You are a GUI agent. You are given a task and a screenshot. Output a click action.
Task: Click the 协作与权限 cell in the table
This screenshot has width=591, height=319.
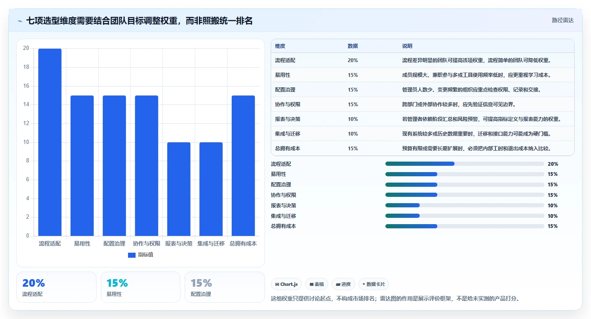tap(288, 105)
